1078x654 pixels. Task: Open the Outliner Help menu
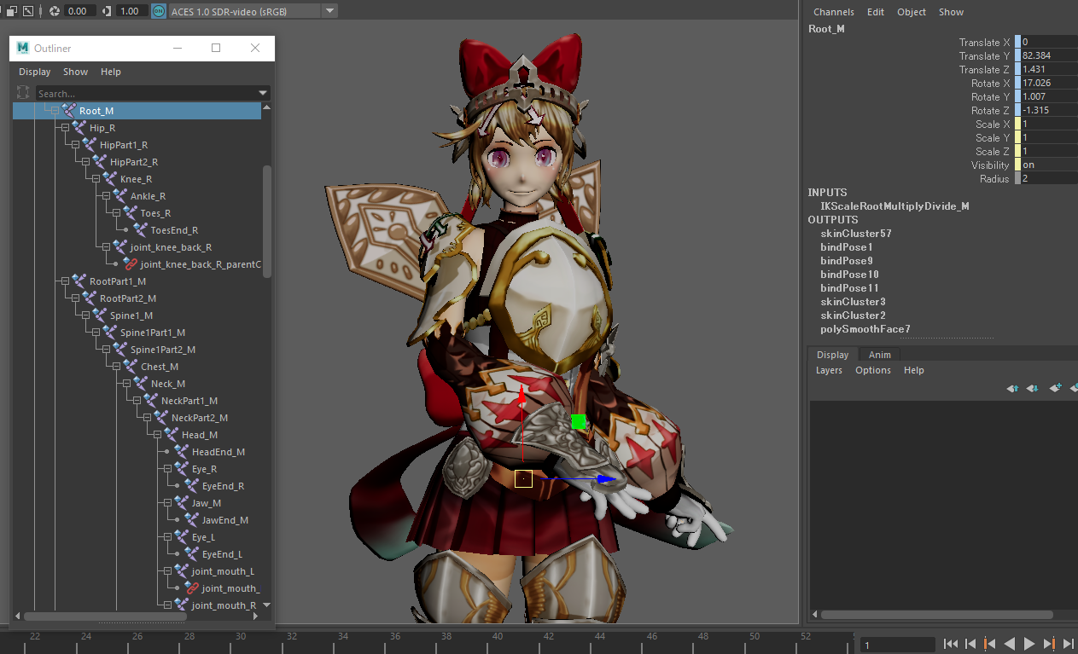[111, 72]
